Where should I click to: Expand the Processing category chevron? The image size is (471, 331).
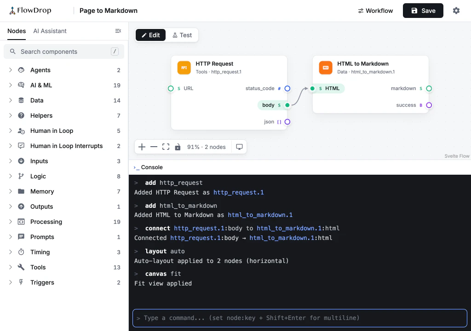point(11,222)
